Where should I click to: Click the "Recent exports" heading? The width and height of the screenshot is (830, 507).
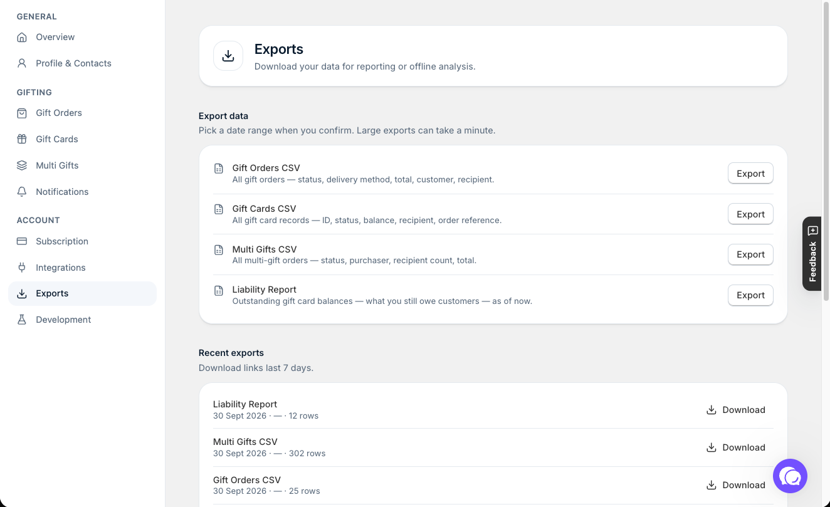point(231,353)
